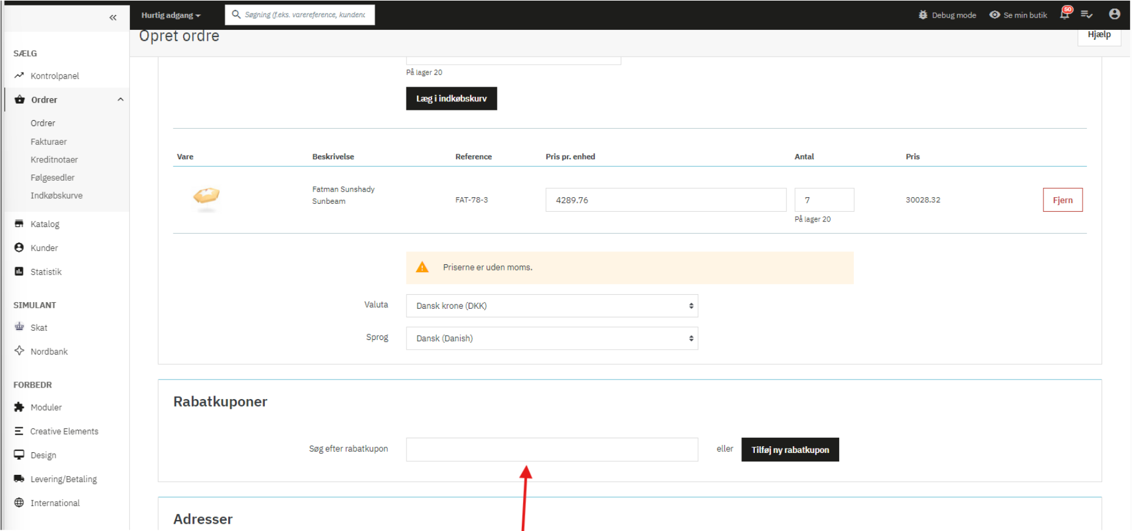The image size is (1132, 531).
Task: Open the notifications bell icon
Action: [1065, 15]
